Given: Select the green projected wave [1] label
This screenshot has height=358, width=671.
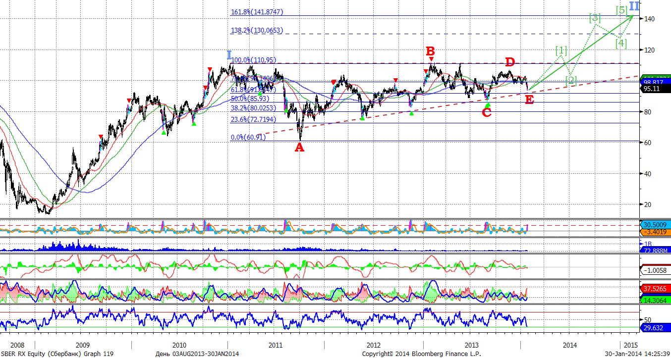Looking at the screenshot, I should [561, 50].
